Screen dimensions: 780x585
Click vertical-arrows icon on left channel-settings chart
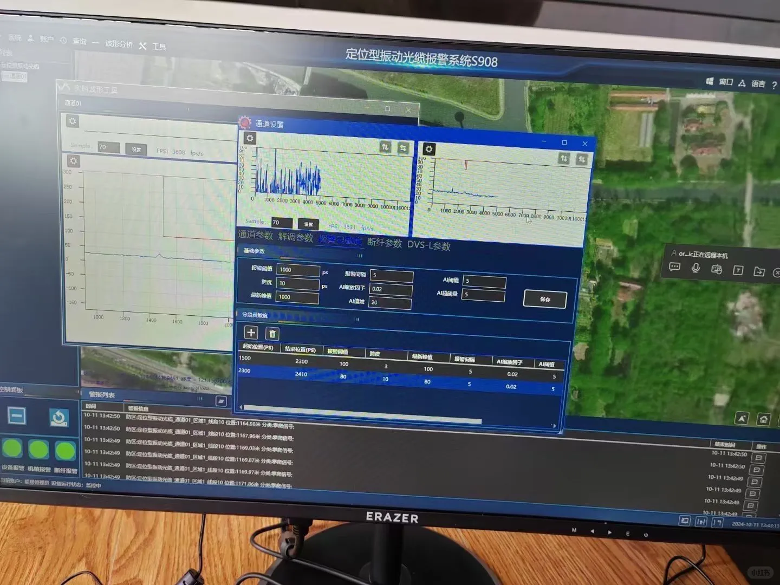coord(385,147)
